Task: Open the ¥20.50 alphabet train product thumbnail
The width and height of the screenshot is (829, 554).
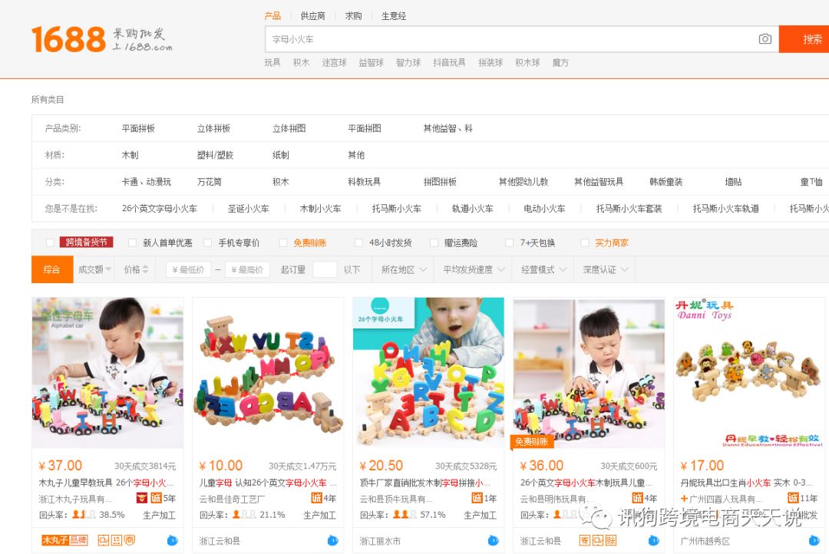Action: click(428, 373)
